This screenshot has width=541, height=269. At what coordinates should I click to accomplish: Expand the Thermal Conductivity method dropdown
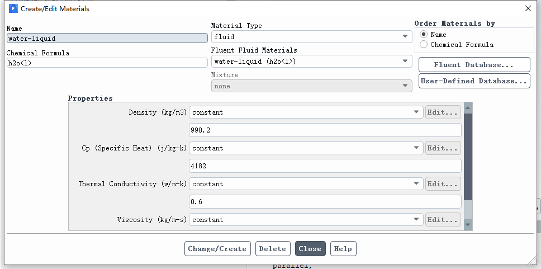pyautogui.click(x=306, y=184)
